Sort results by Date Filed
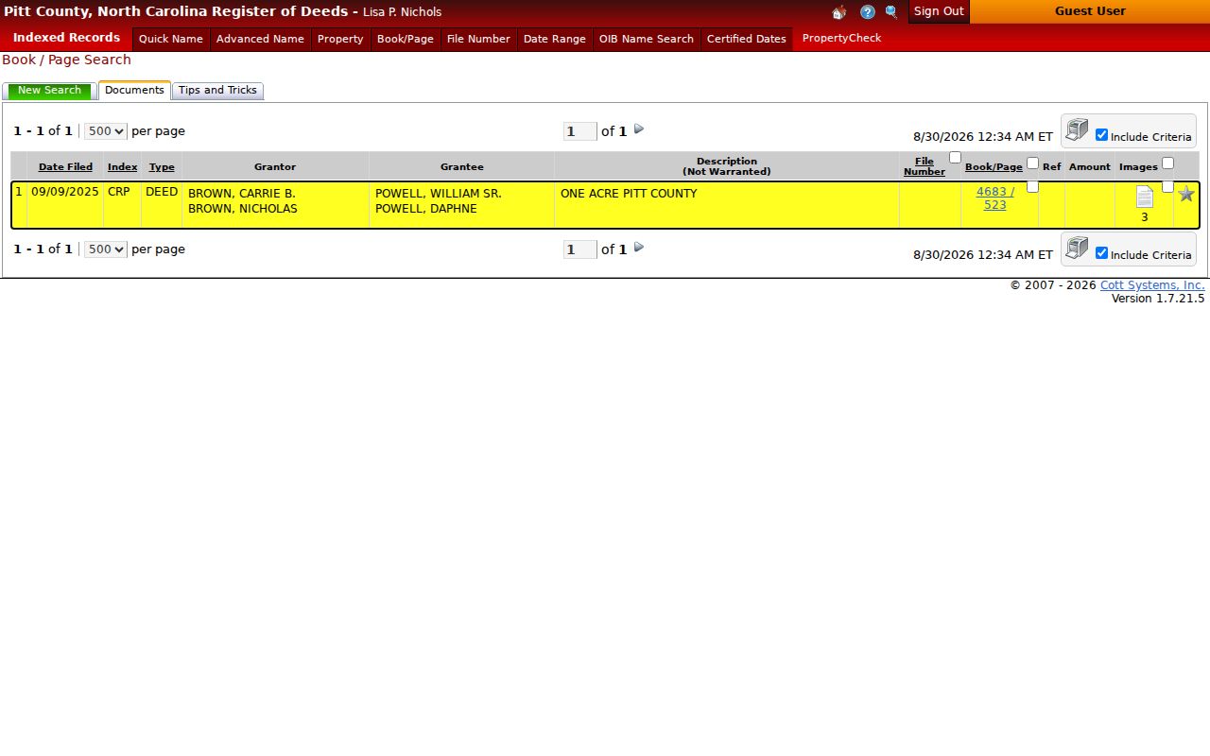This screenshot has width=1210, height=756. (x=65, y=167)
